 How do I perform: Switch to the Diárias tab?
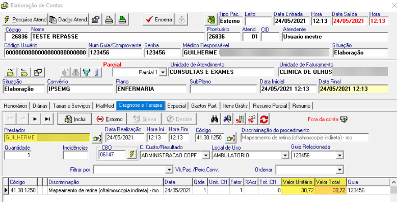(40, 106)
